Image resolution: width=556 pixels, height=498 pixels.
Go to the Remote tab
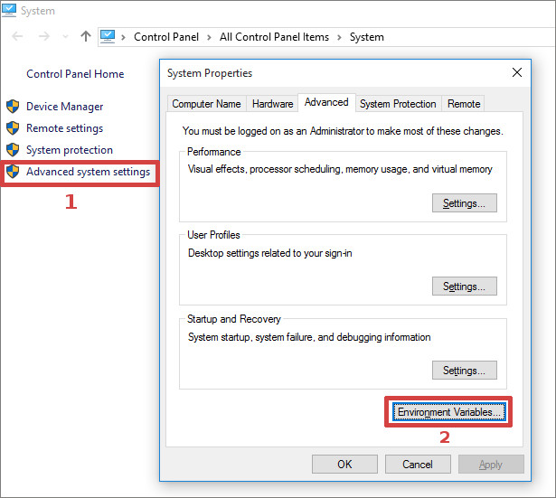pos(464,104)
